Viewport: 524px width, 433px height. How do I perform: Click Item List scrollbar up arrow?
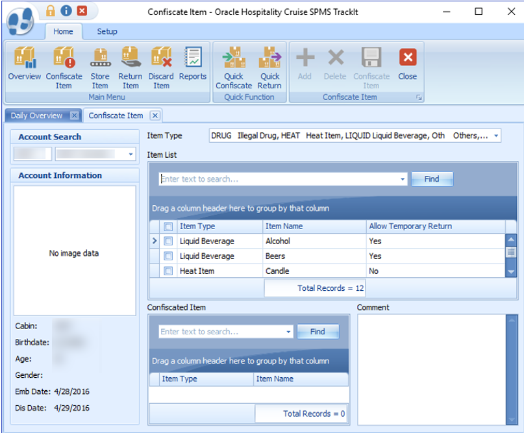tap(510, 239)
